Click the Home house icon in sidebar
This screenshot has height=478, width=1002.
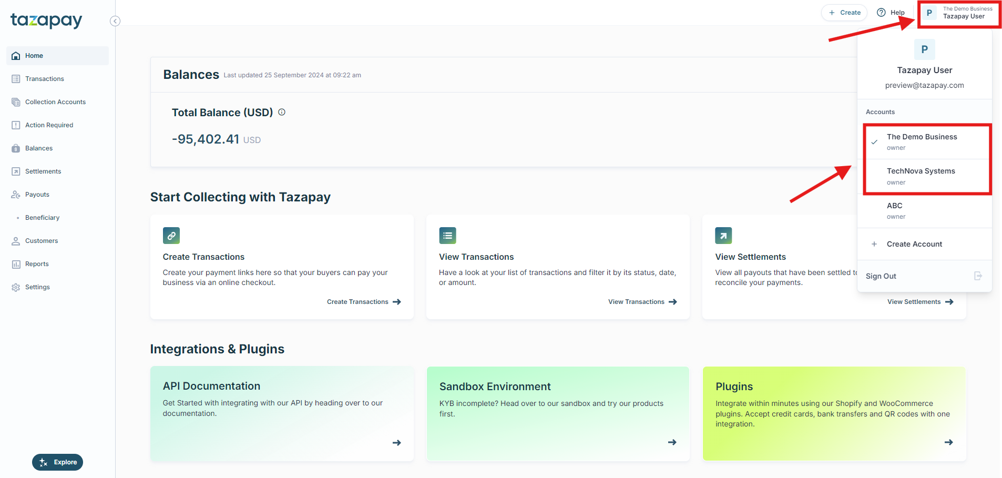click(16, 56)
